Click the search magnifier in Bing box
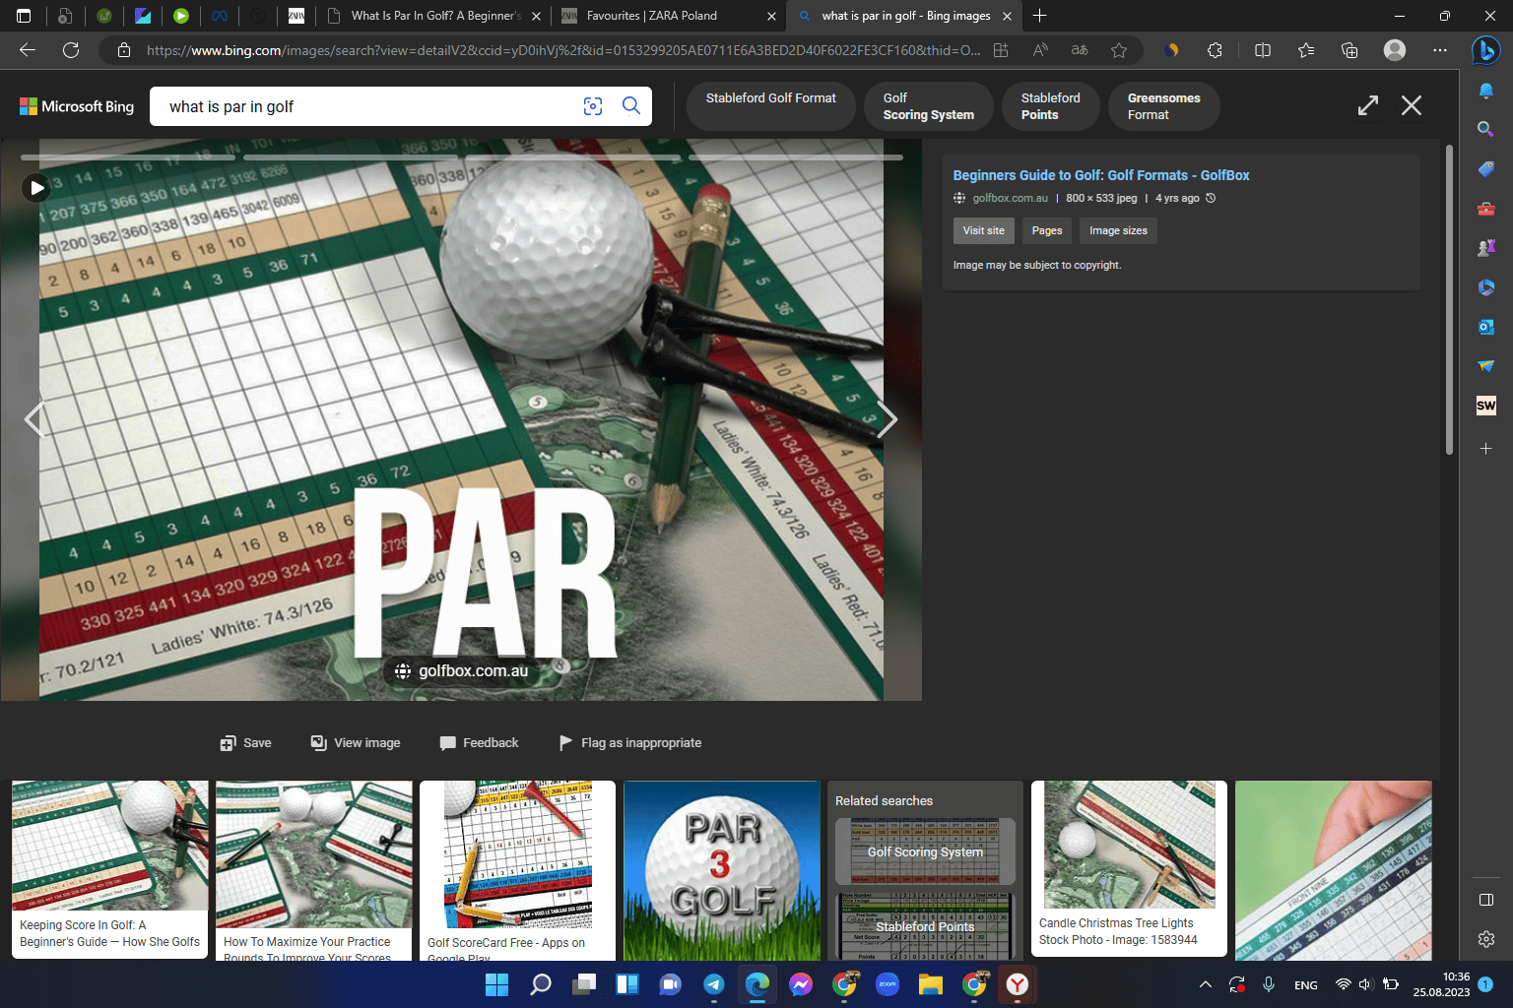The image size is (1513, 1008). click(x=631, y=105)
